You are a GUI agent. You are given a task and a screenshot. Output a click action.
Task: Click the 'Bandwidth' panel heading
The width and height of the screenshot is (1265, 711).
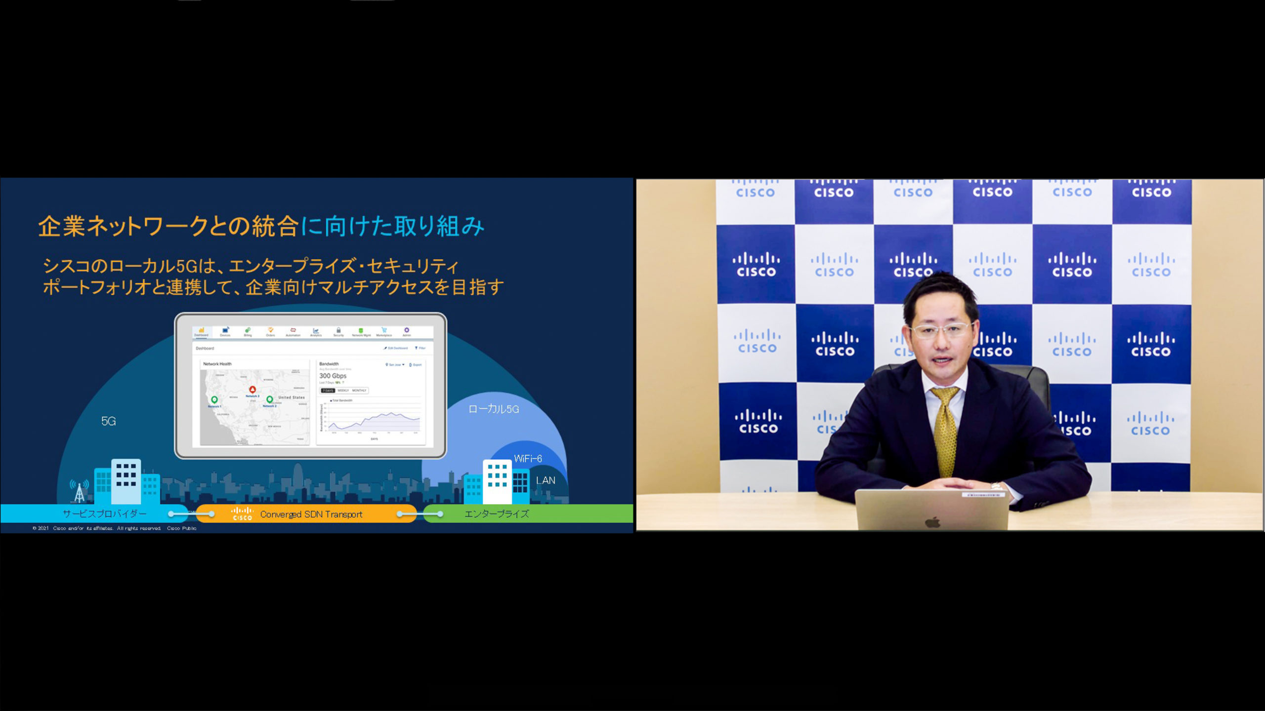329,364
